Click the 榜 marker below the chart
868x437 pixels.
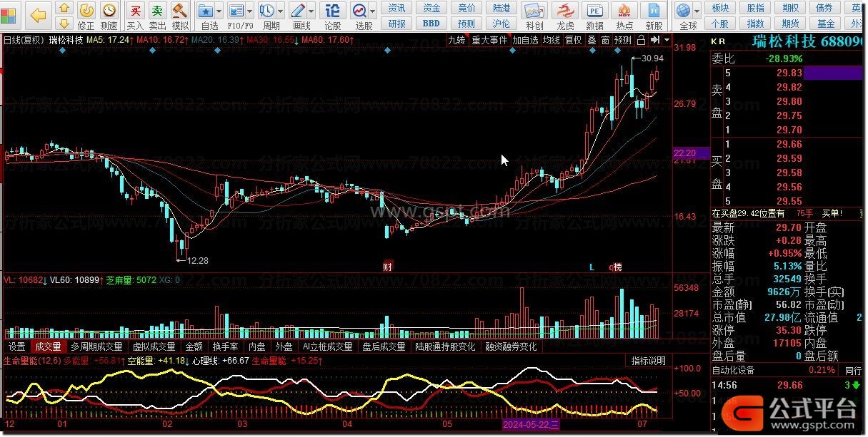tap(617, 267)
